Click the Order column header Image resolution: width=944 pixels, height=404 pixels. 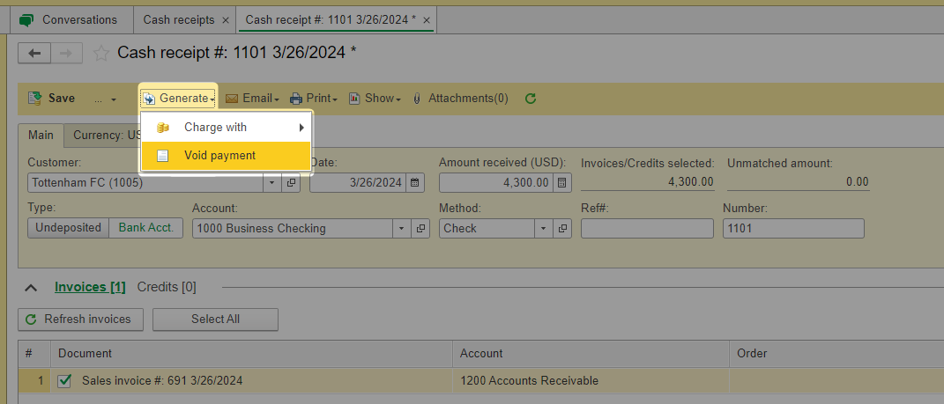click(x=836, y=354)
